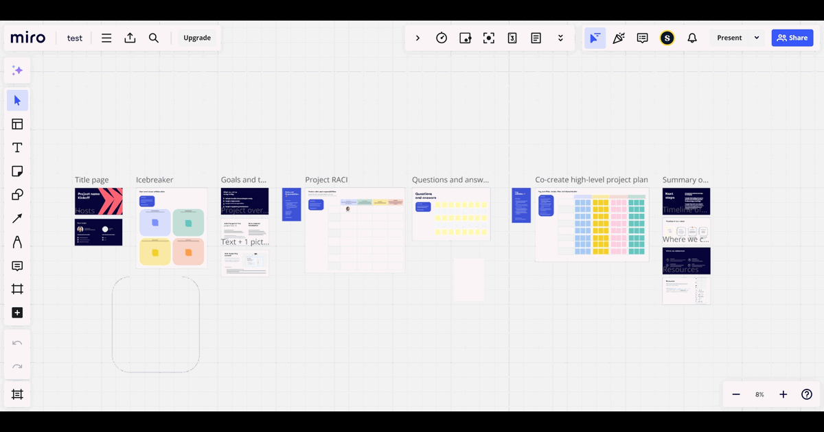Click the Project name Kickoff thumbnail

pos(99,202)
